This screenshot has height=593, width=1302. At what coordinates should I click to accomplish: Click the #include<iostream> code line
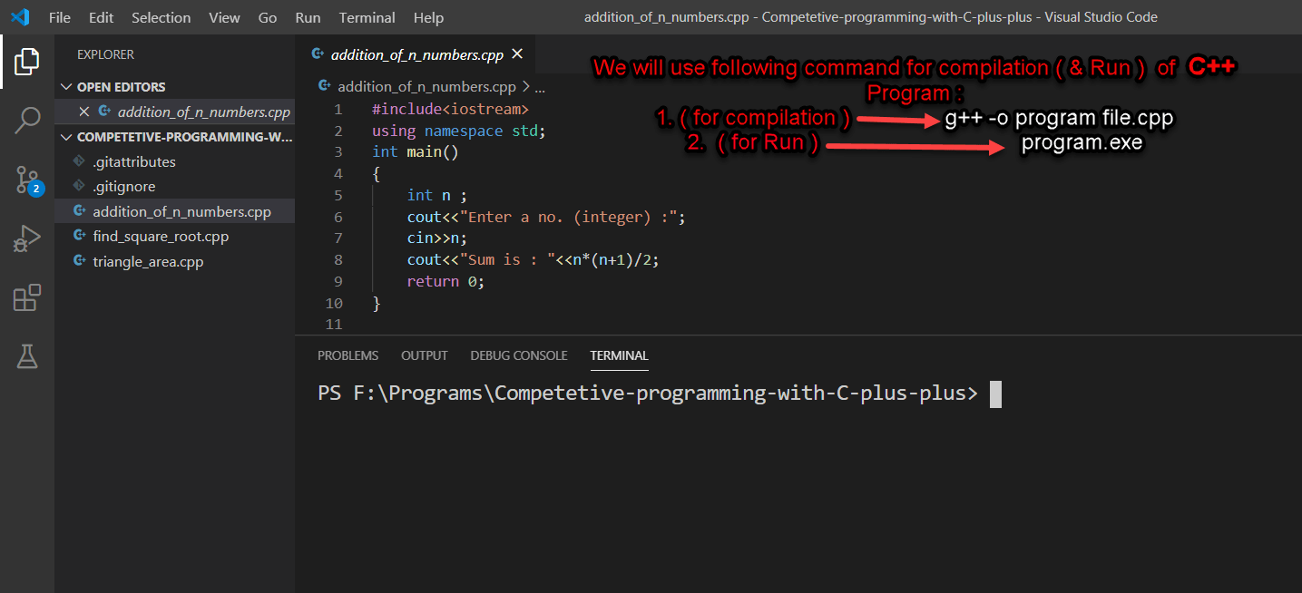pos(450,109)
